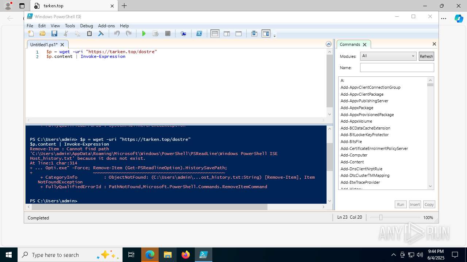Cut selection using the scissors icon
Image resolution: width=467 pixels, height=262 pixels.
point(66,33)
